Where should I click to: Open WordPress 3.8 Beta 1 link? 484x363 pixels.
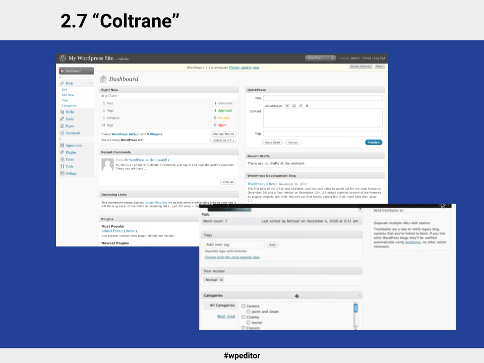point(262,184)
